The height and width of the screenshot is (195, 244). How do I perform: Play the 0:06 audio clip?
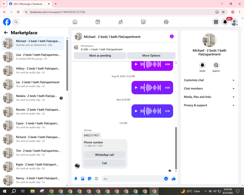[136, 64]
